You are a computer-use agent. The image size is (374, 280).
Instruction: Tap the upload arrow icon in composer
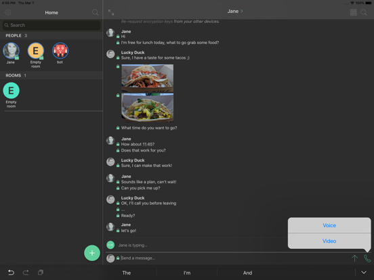pos(354,258)
